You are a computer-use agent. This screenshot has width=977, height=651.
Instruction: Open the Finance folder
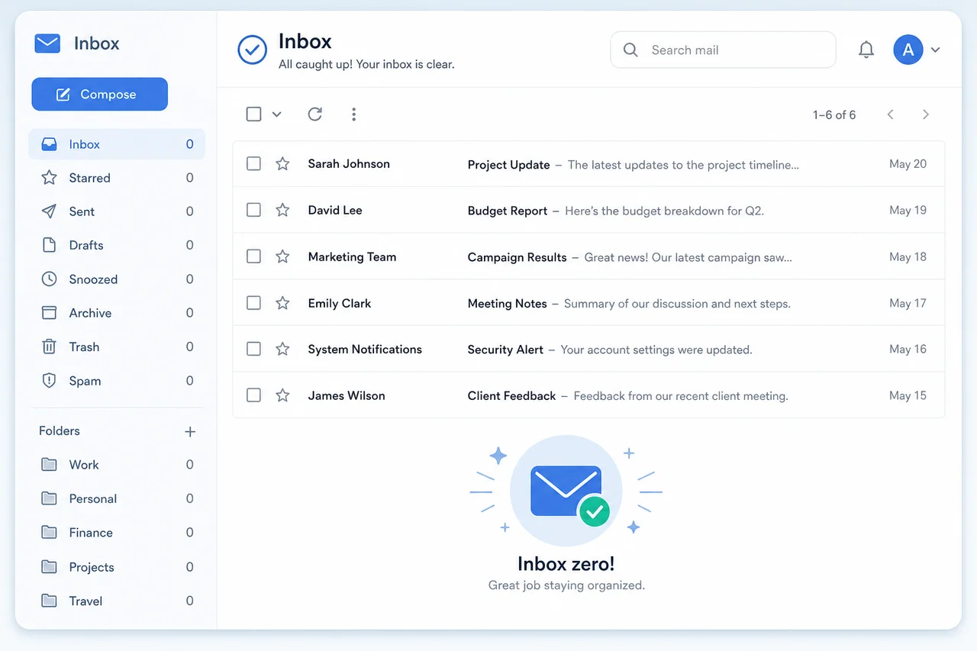pyautogui.click(x=117, y=533)
